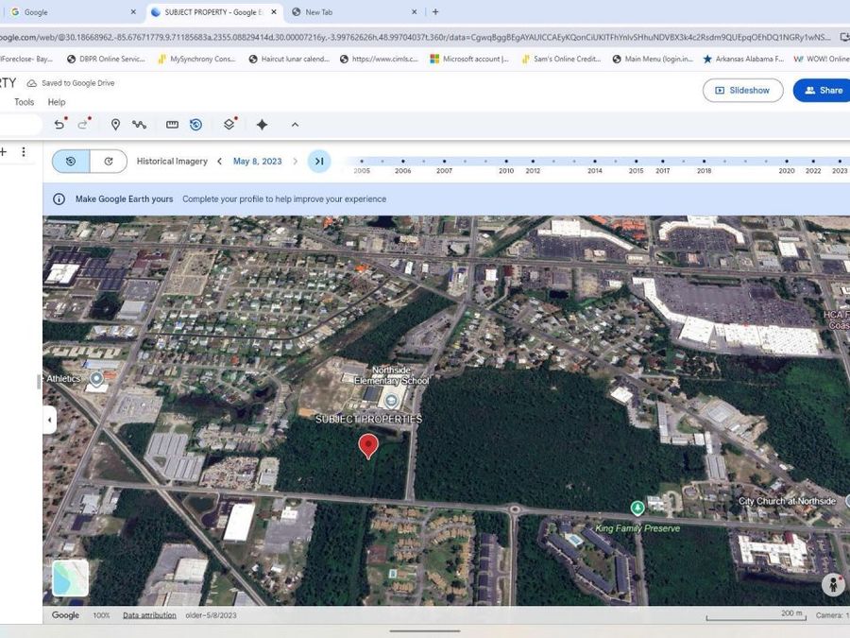Click the browser address bar URL
850x638 pixels.
[x=415, y=37]
